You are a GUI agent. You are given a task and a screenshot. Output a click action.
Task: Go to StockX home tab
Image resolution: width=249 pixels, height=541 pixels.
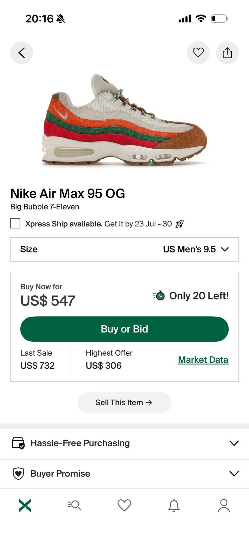25,505
